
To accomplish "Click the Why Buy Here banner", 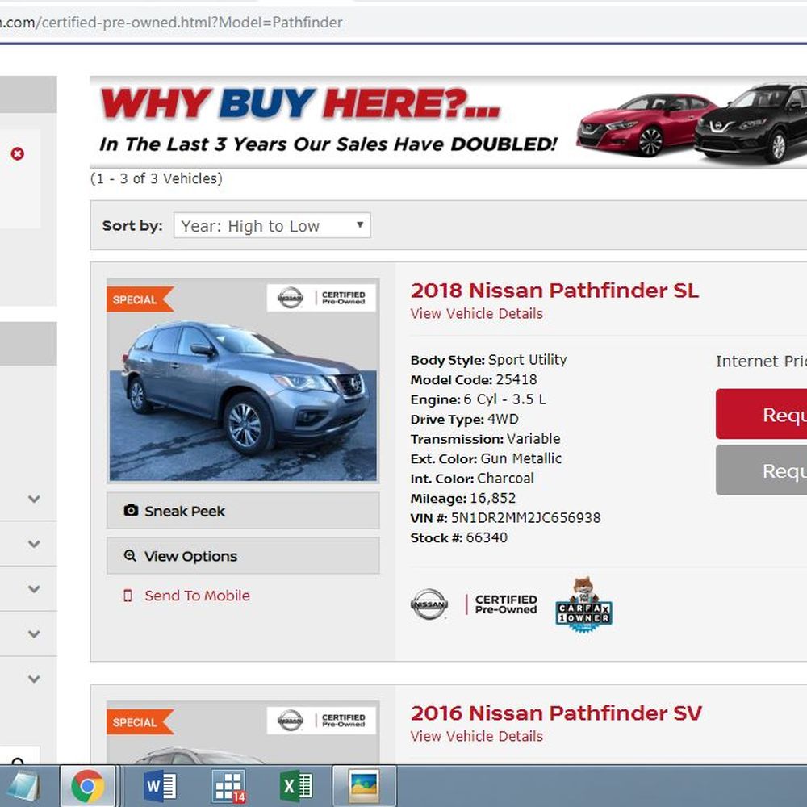I will point(448,123).
